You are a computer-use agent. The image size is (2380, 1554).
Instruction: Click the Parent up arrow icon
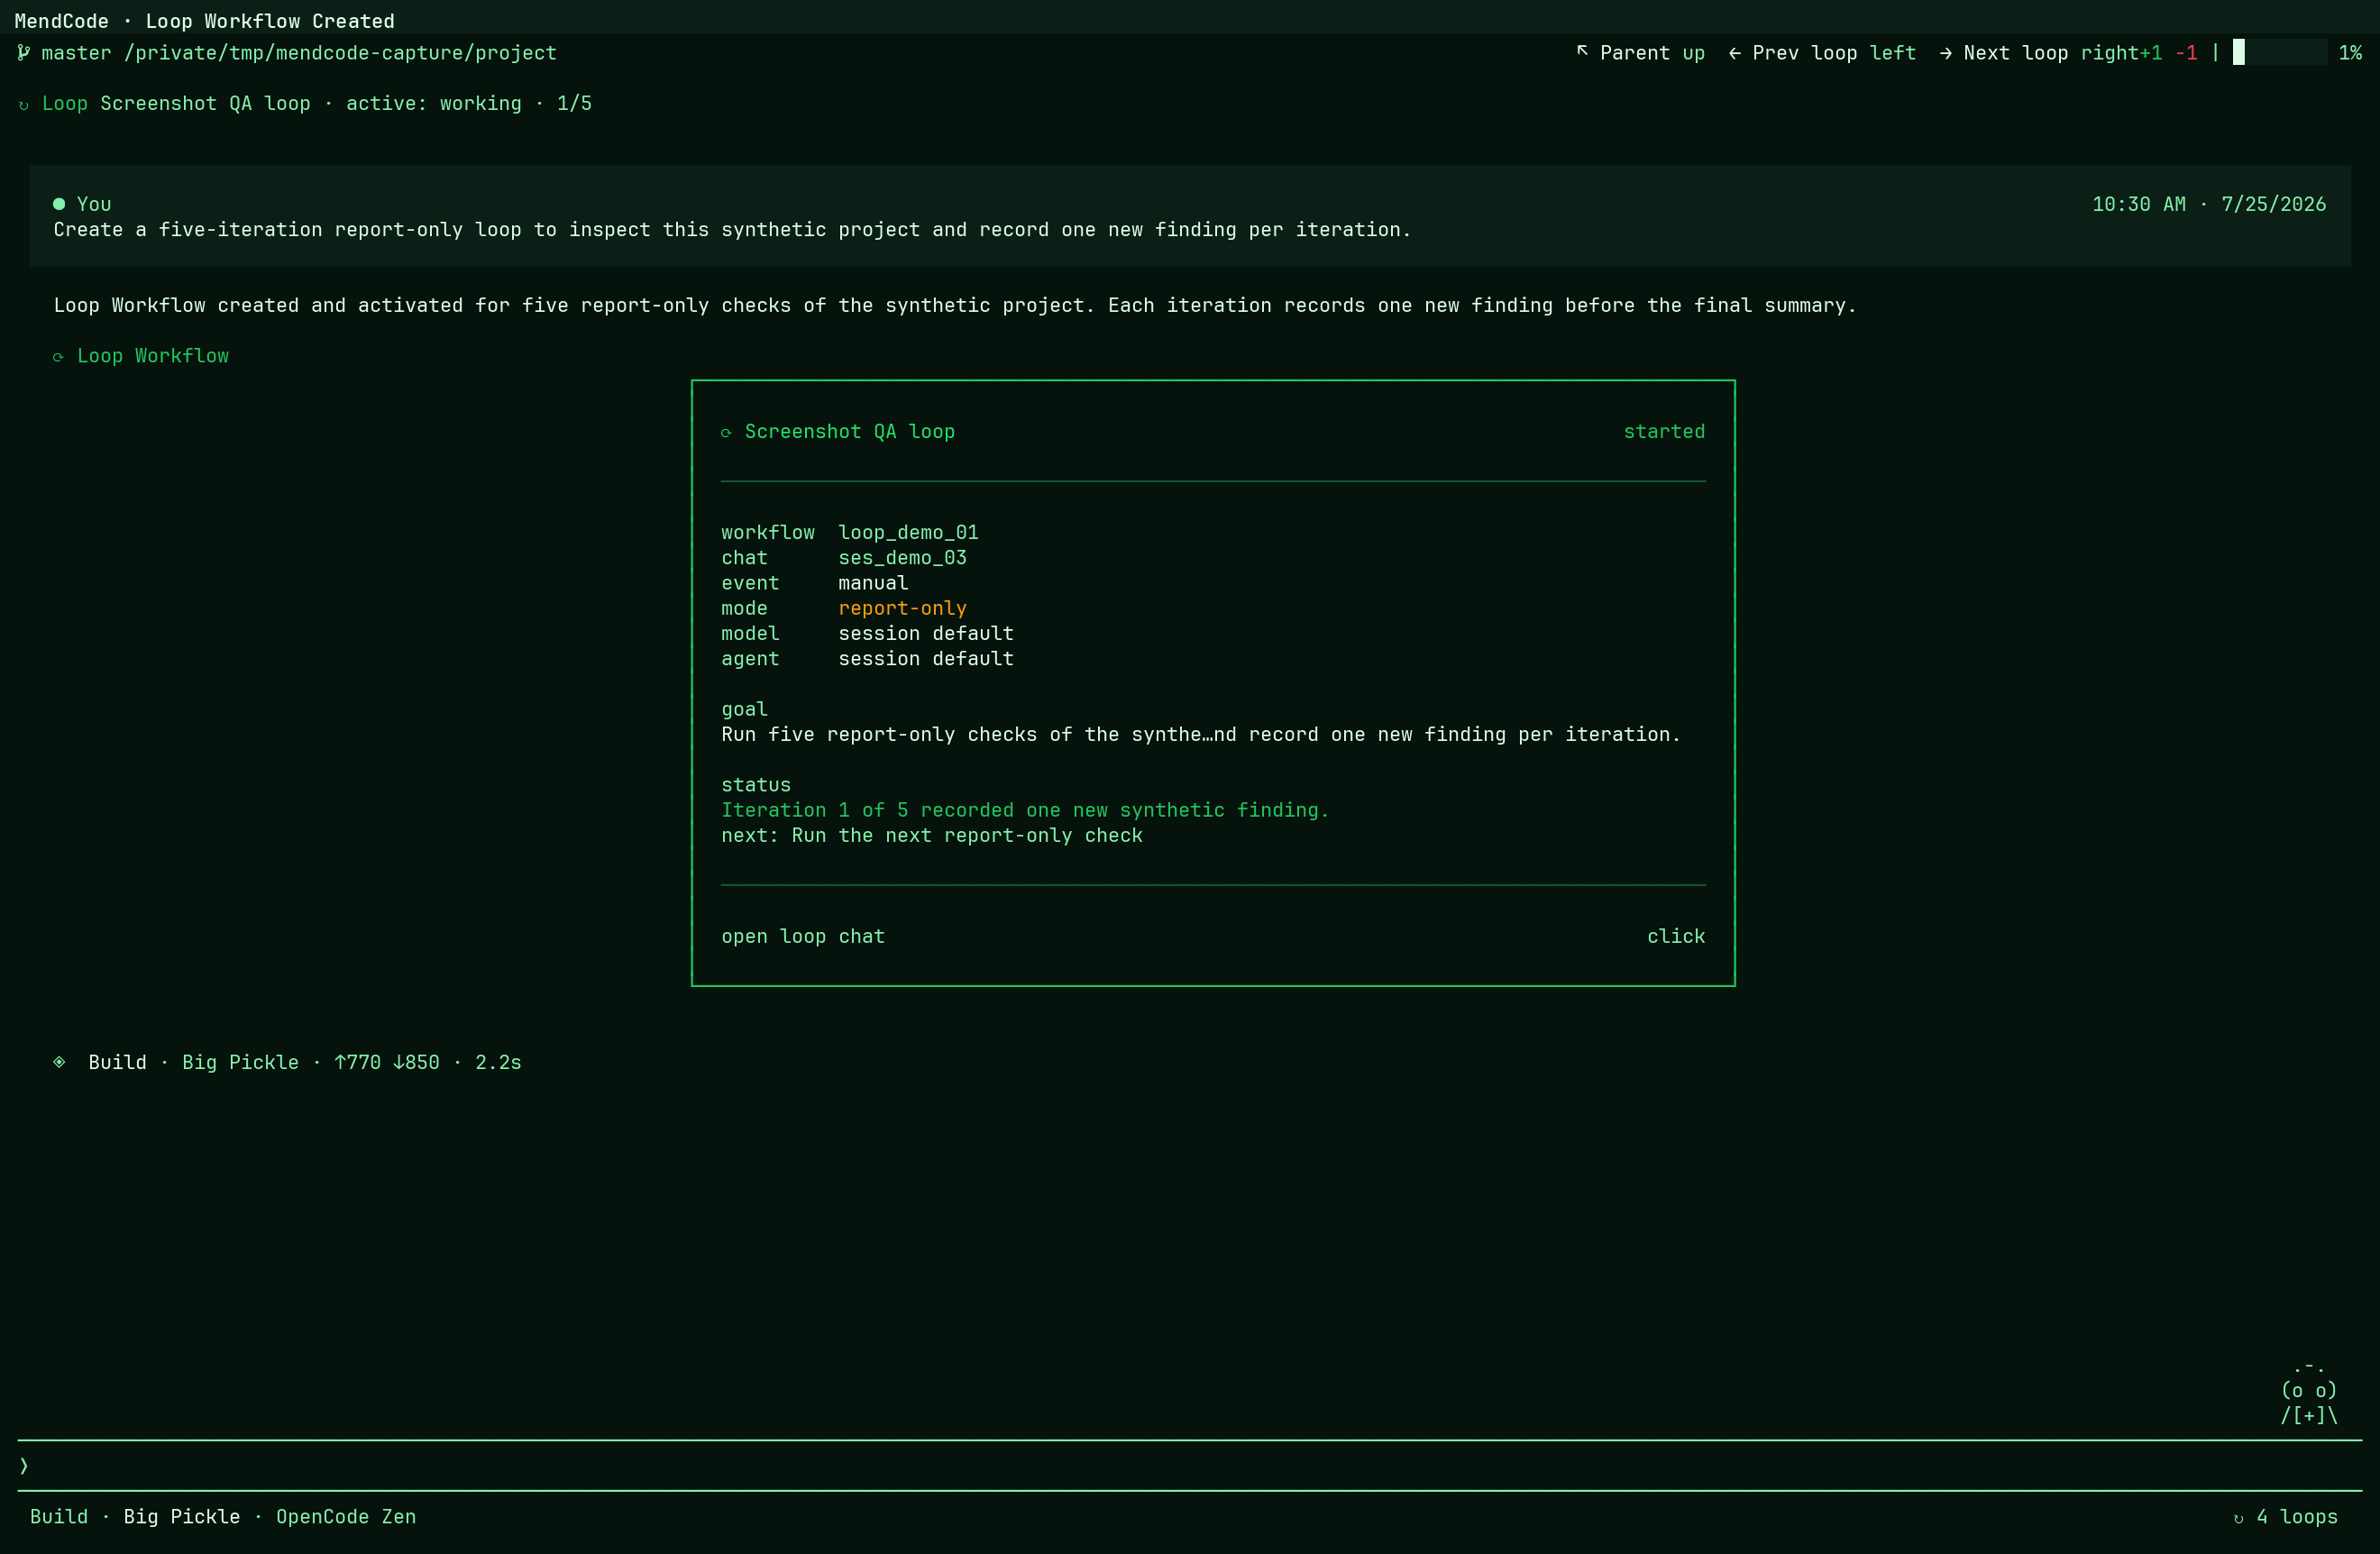point(1582,51)
